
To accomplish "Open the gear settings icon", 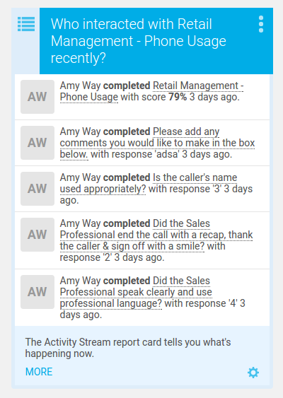I will coord(253,373).
